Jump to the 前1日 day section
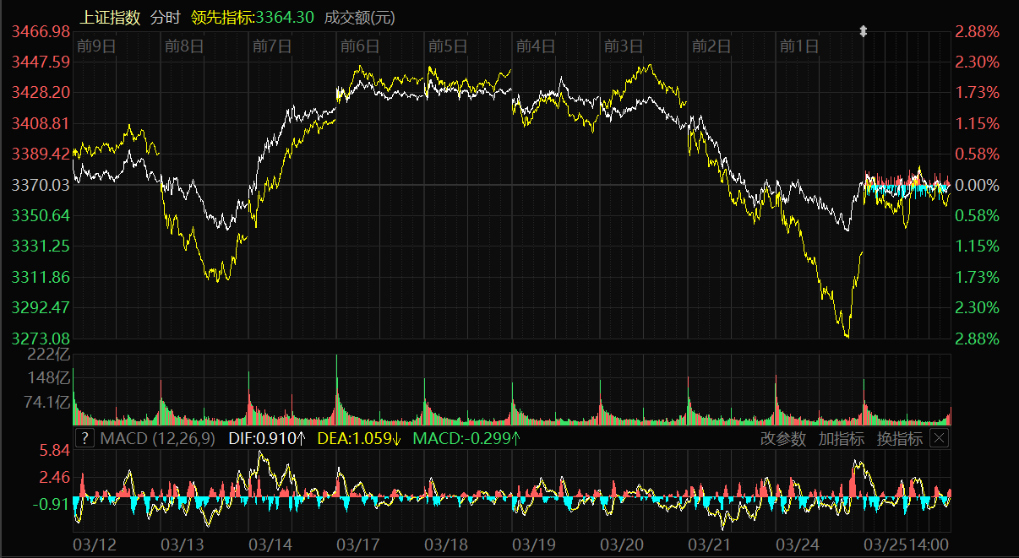1019x558 pixels. point(798,46)
